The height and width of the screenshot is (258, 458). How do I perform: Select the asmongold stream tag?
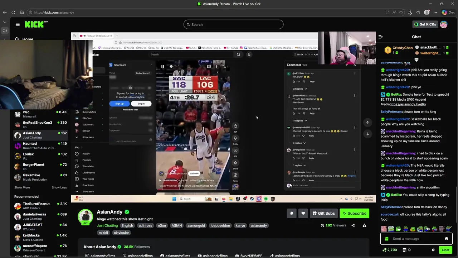pos(196,225)
